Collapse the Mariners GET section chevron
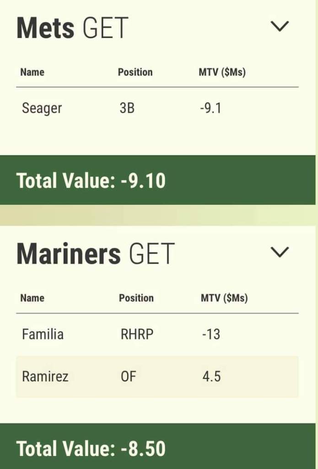Image resolution: width=318 pixels, height=469 pixels. [280, 252]
